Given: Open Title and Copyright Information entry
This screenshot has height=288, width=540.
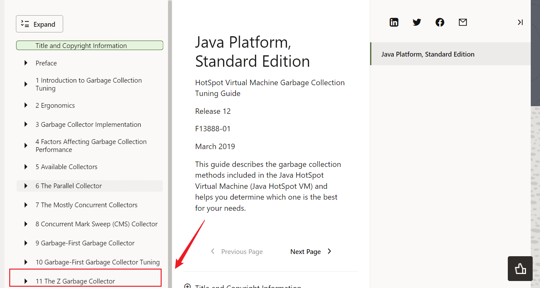Looking at the screenshot, I should (81, 46).
